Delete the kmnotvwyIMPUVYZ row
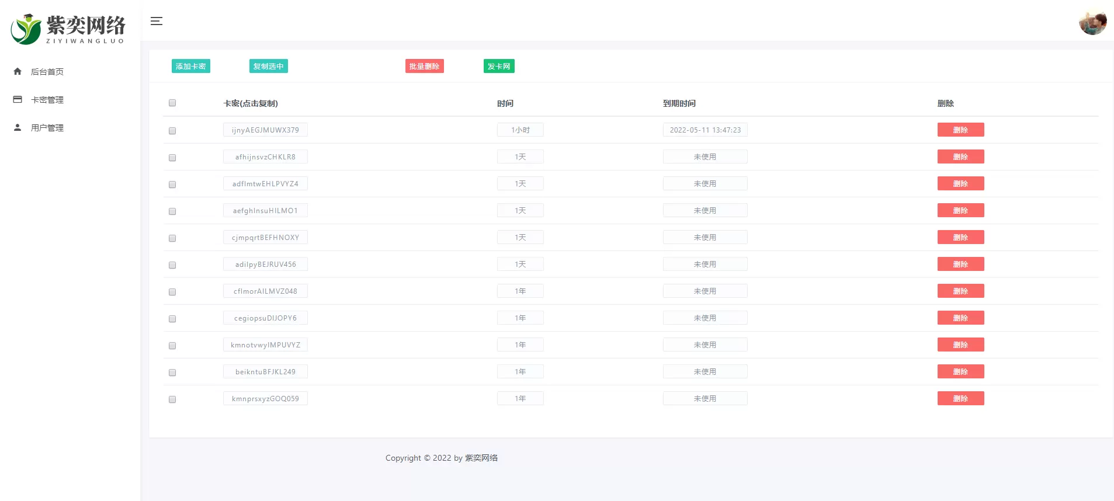 pos(960,345)
